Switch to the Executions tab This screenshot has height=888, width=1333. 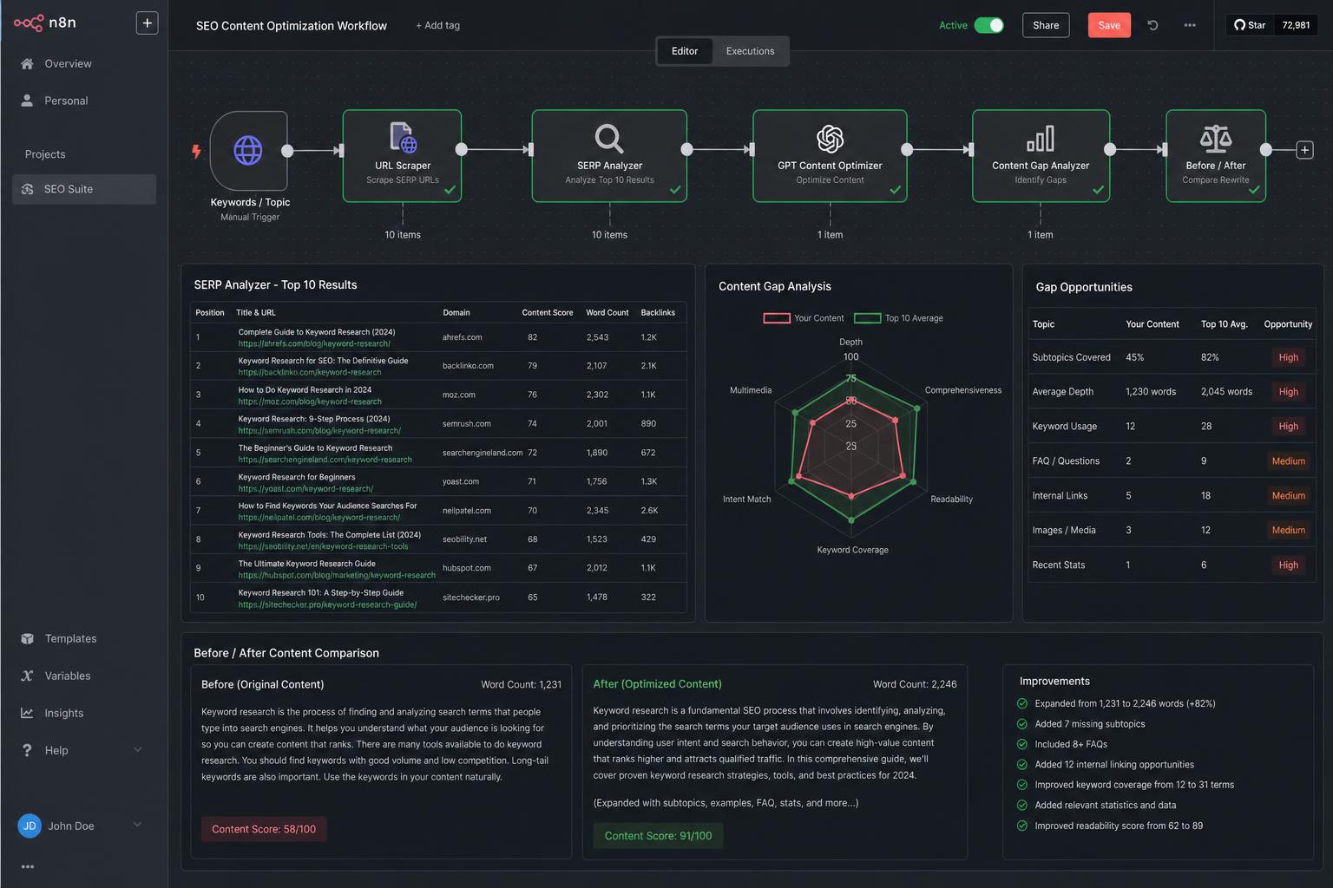pyautogui.click(x=750, y=51)
